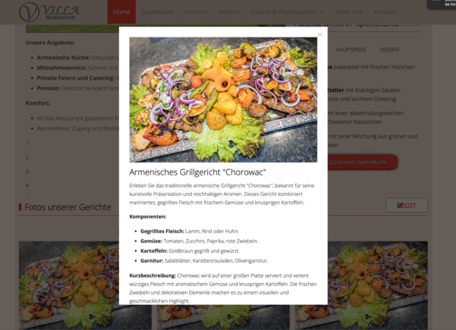Click the EDIT button with the pencil icon
The width and height of the screenshot is (456, 330).
pos(406,206)
